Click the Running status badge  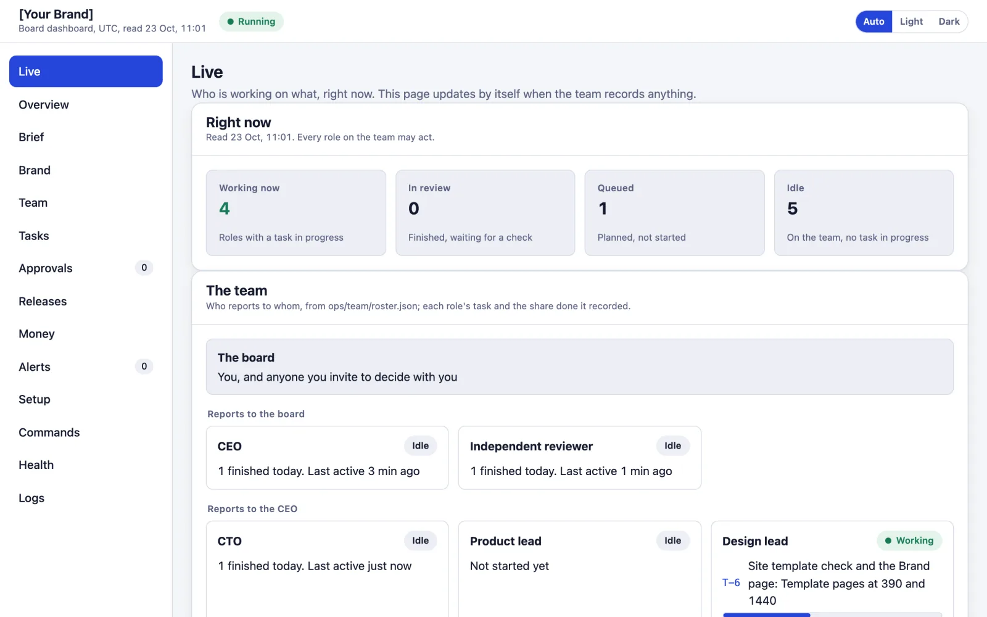click(x=251, y=22)
